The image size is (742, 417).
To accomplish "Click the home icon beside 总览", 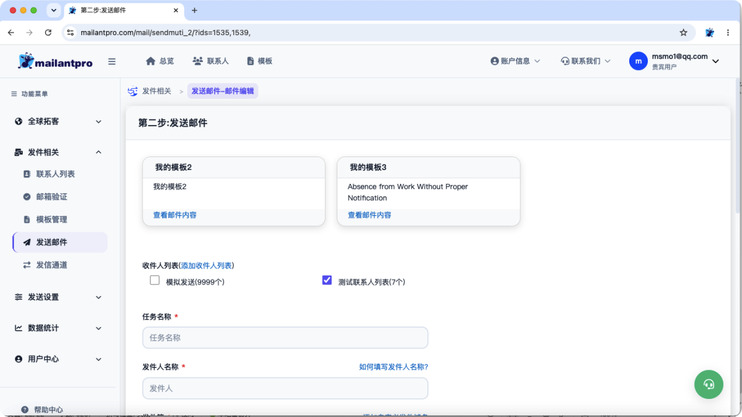I will (151, 61).
